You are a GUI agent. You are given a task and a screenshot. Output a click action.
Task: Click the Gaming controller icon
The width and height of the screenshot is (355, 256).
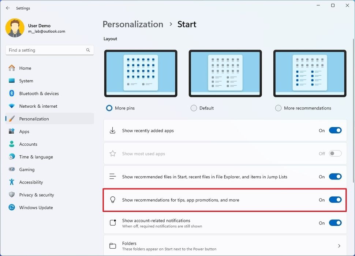(x=12, y=169)
